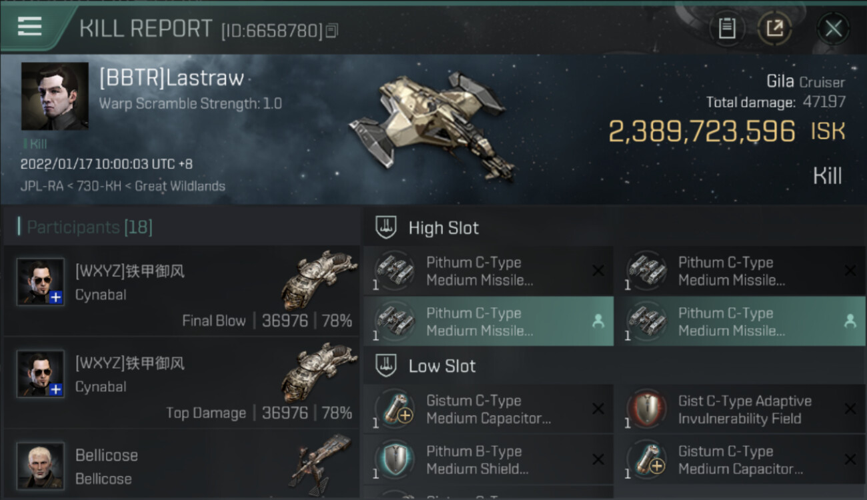Click the clipboard report icon
The width and height of the screenshot is (867, 500).
(727, 29)
